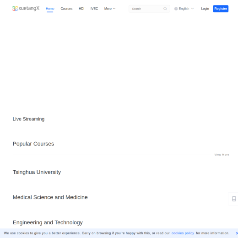
Task: Open the HDI menu item
Action: pos(81,9)
